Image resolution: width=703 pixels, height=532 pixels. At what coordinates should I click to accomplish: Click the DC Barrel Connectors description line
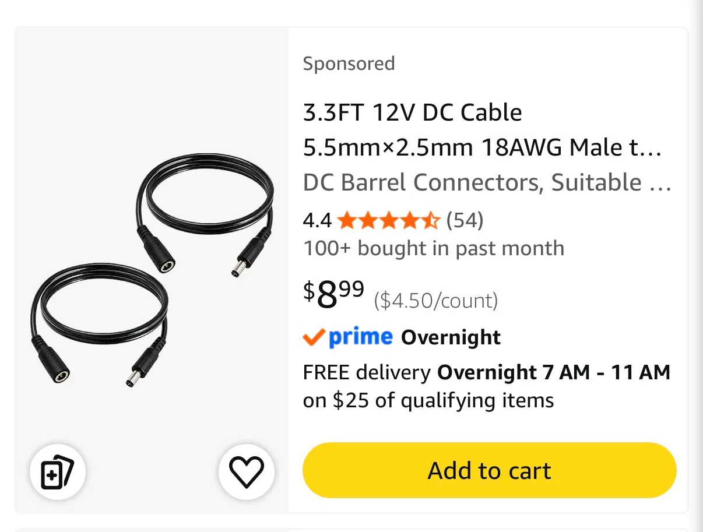487,183
